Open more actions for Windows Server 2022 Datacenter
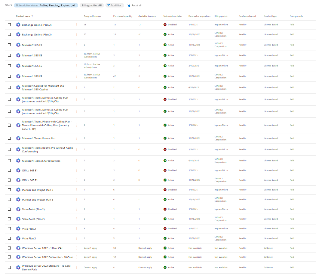The image size is (316, 279). point(77,257)
